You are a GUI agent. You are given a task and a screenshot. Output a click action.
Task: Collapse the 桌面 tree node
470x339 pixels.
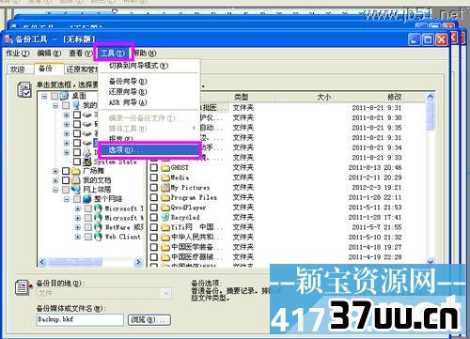[44, 96]
